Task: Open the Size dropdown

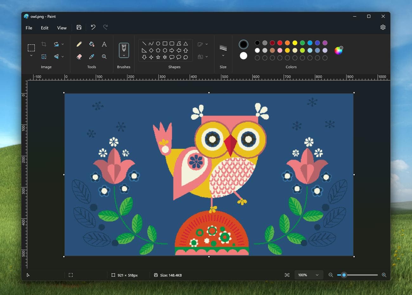Action: click(x=223, y=51)
